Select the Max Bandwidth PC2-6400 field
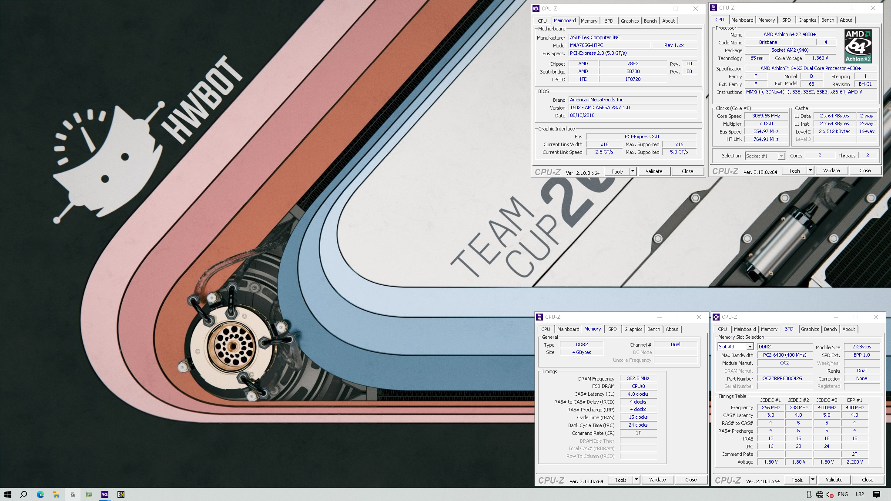Screen dimensions: 891x501 tap(785, 355)
